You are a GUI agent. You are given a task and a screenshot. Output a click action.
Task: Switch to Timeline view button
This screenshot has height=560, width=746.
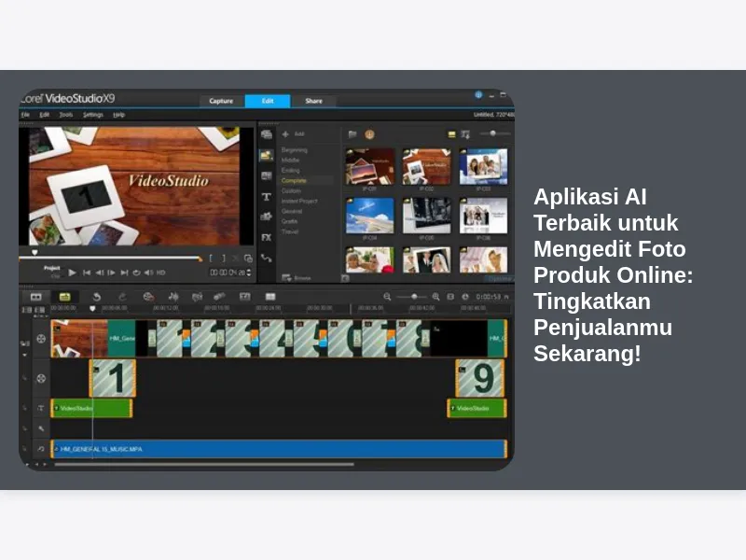coord(64,297)
